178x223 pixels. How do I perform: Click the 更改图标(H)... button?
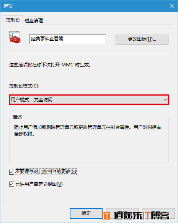[x=142, y=39]
